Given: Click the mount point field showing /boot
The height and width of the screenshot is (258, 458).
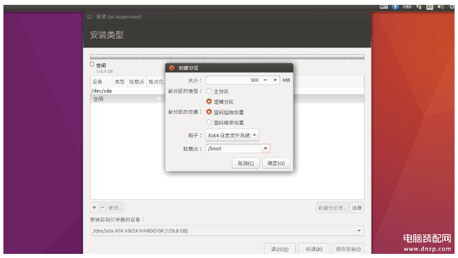Looking at the screenshot, I should pyautogui.click(x=233, y=148).
